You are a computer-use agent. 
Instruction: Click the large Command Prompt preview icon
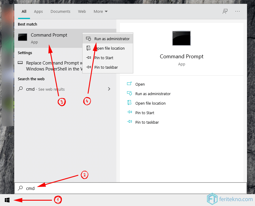[181, 38]
